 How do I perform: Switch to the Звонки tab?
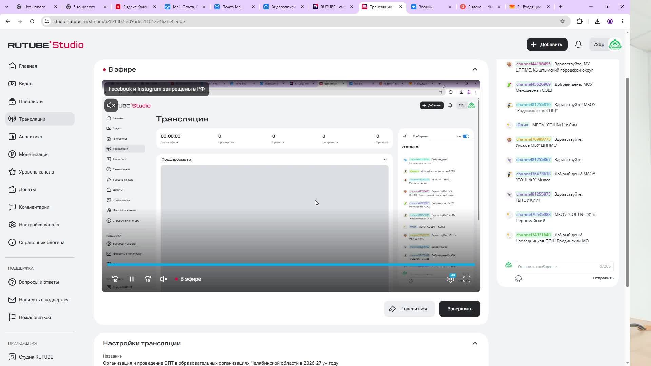[431, 7]
